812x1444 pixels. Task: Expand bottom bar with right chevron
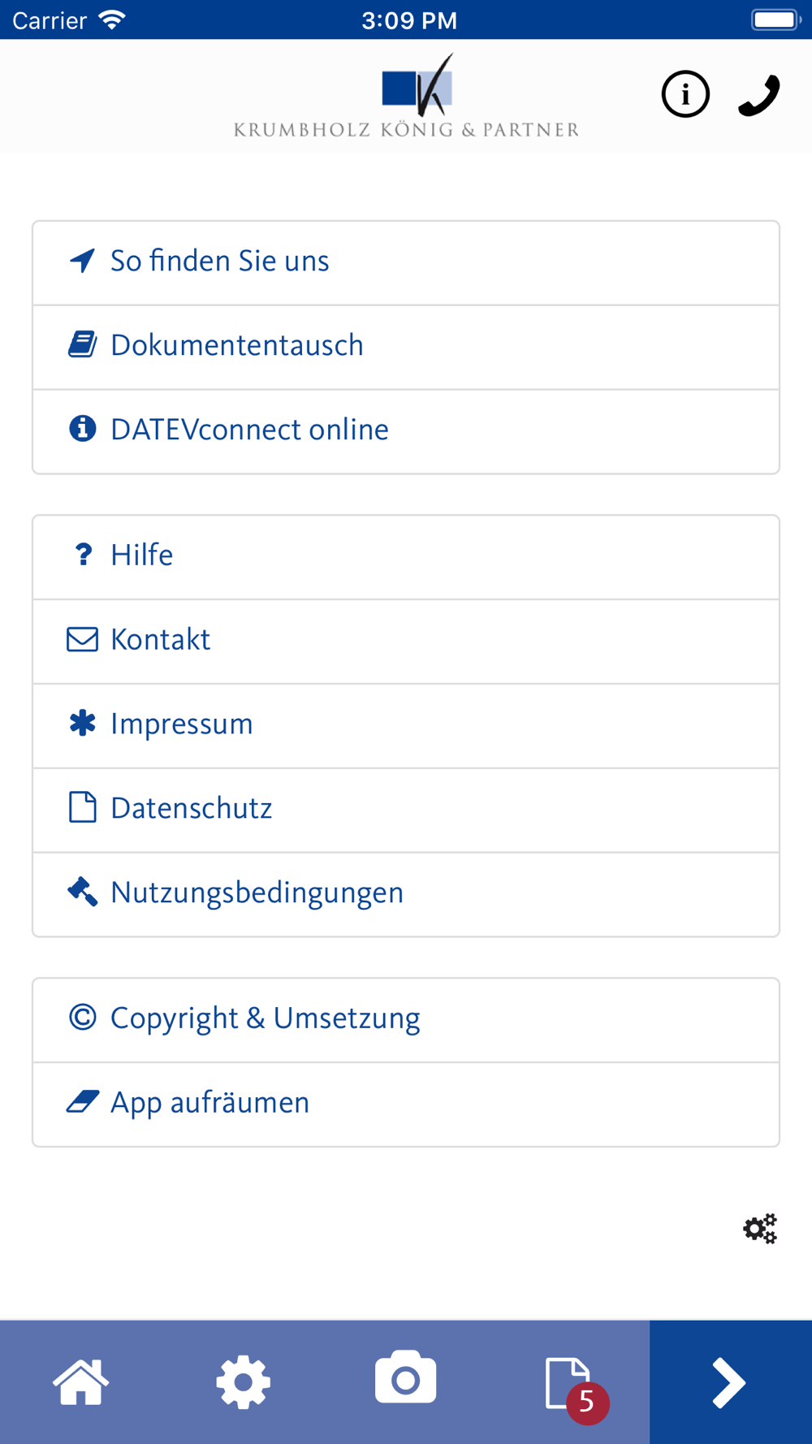730,1382
